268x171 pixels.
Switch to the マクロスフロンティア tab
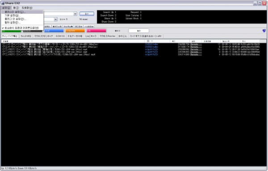pyautogui.click(x=44, y=36)
